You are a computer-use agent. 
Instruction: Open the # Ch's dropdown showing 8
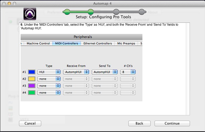click(x=128, y=72)
